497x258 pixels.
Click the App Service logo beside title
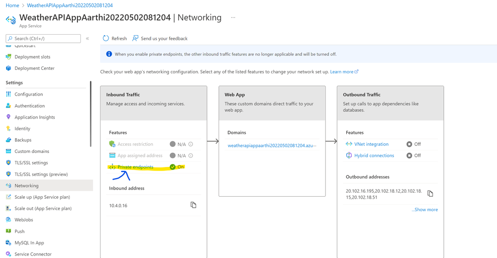[x=11, y=20]
